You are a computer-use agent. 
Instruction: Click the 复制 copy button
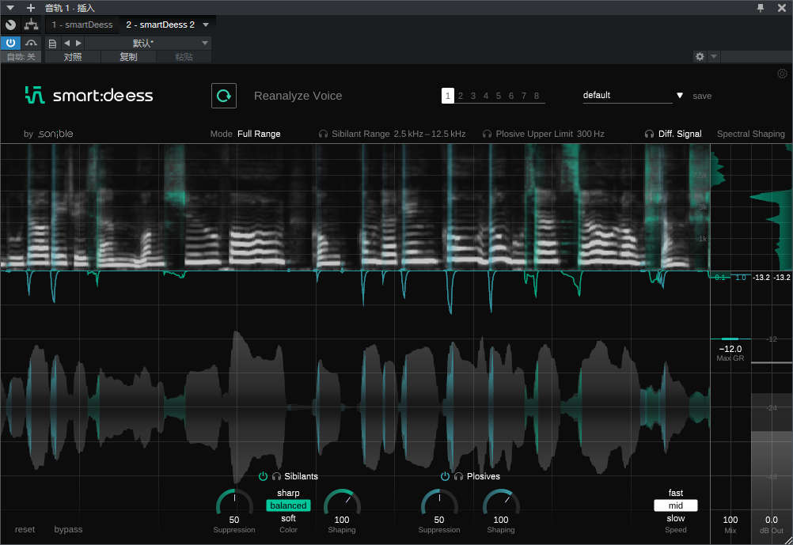pos(128,57)
